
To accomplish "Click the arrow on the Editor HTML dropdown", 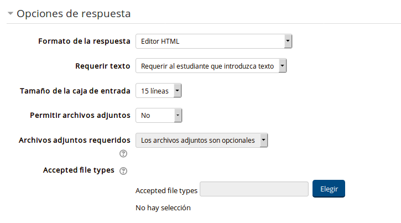I will coord(288,41).
